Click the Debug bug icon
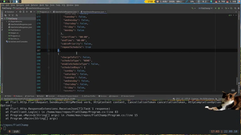Viewport: 241px width, 135px height. tap(219, 8)
